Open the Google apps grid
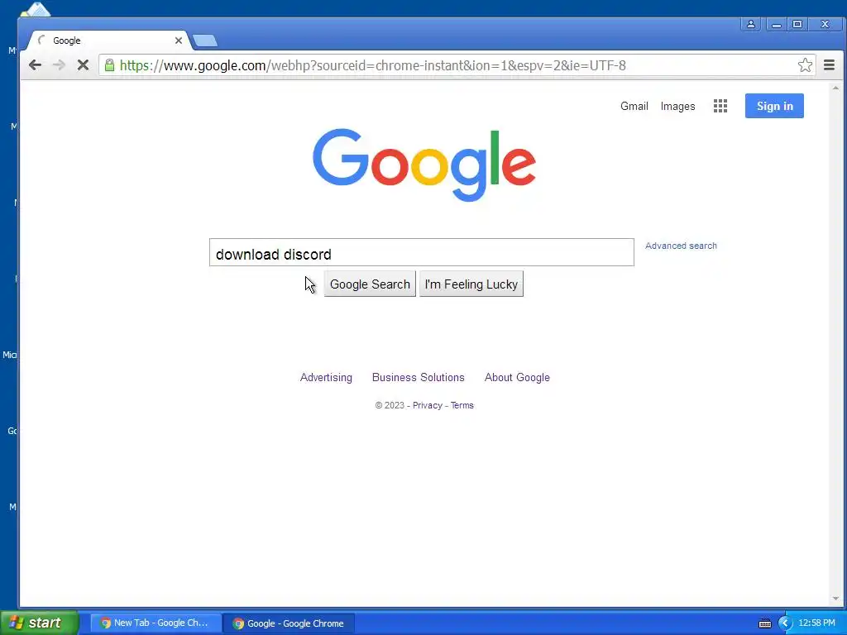Screen dimensions: 847x635 (x=720, y=106)
